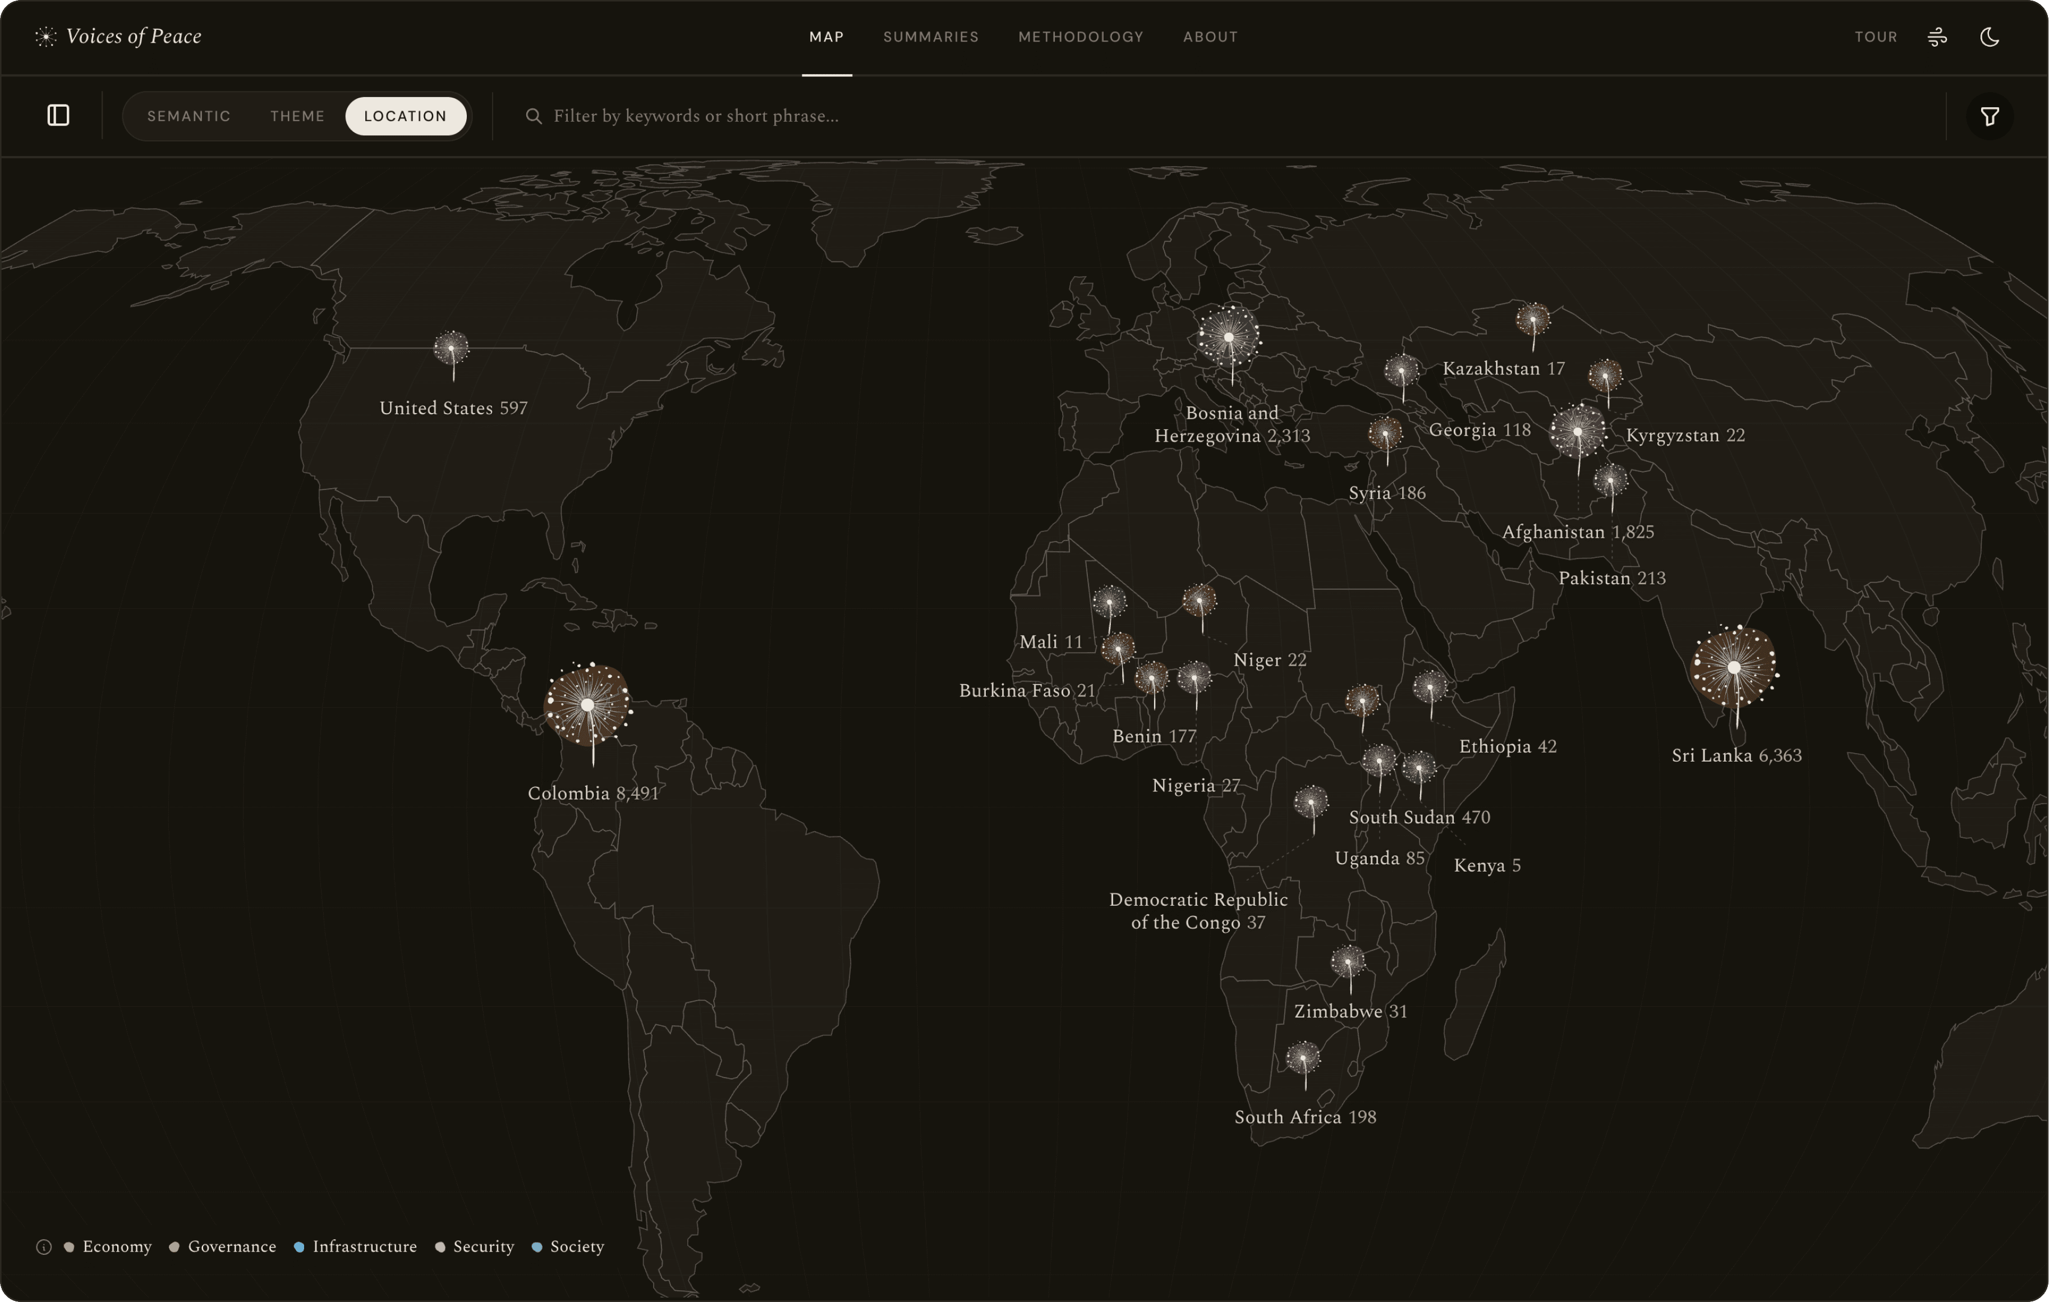
Task: Click the legend info icon
Action: pyautogui.click(x=44, y=1248)
